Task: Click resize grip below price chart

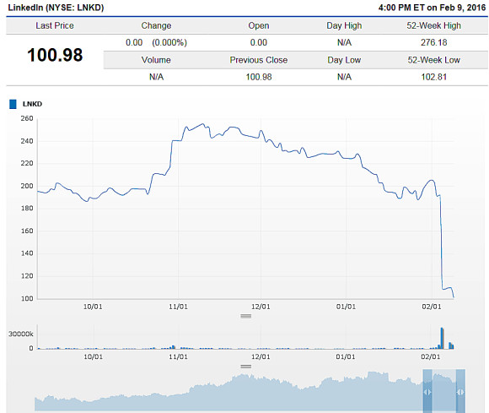Action: [x=245, y=316]
